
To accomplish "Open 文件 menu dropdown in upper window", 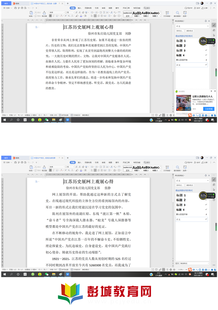I will 8,8.
